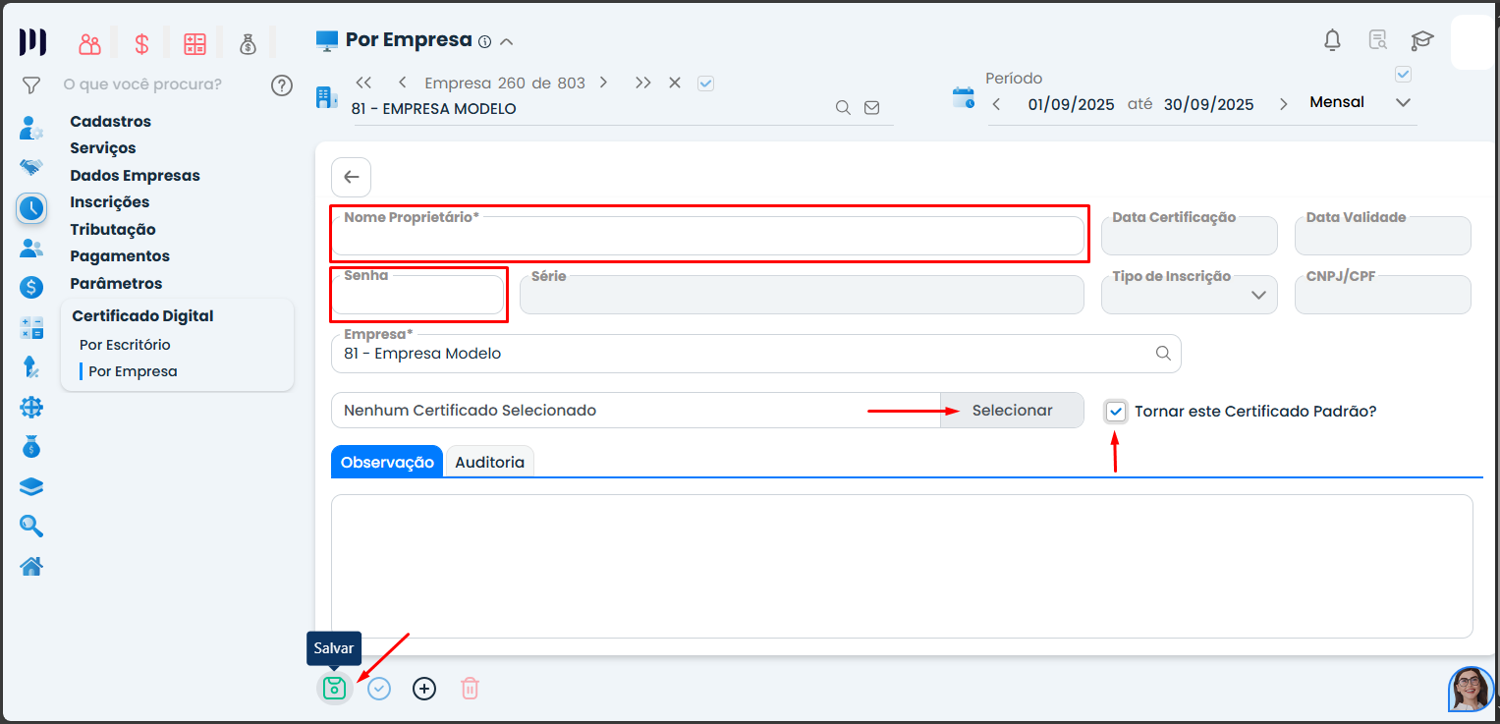Toggle the Tornar este Certificado Padrão checkbox
Viewport: 1500px width, 724px height.
(1116, 411)
